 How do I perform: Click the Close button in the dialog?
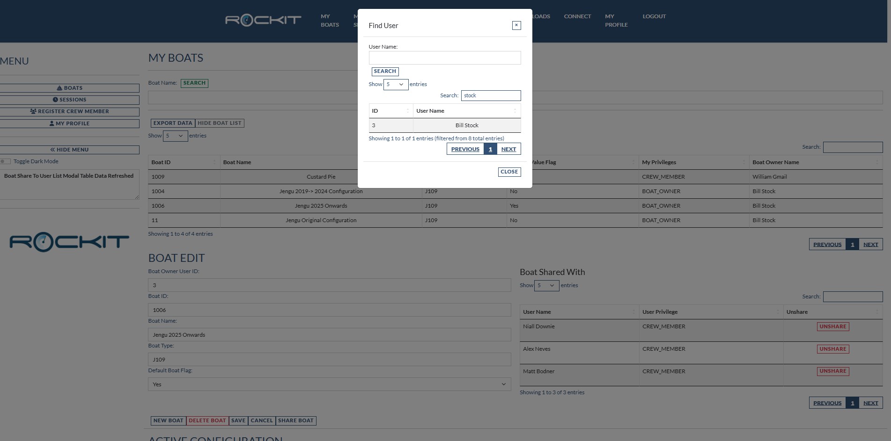[509, 172]
